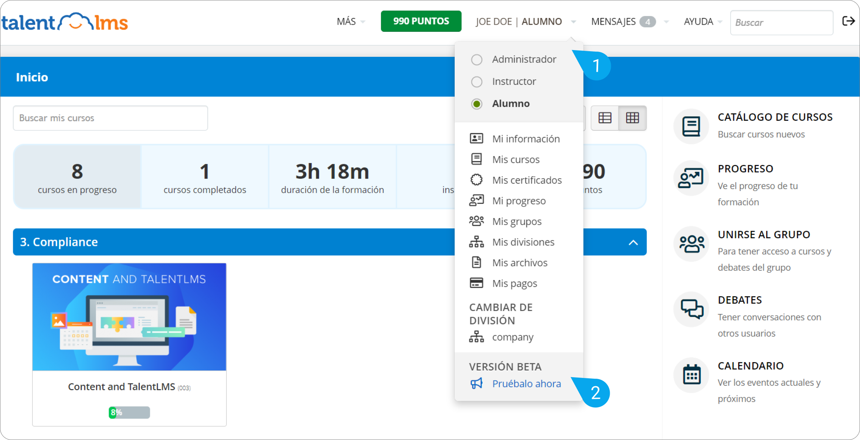Click the TalentLMS logo
The height and width of the screenshot is (440, 860).
click(x=65, y=22)
